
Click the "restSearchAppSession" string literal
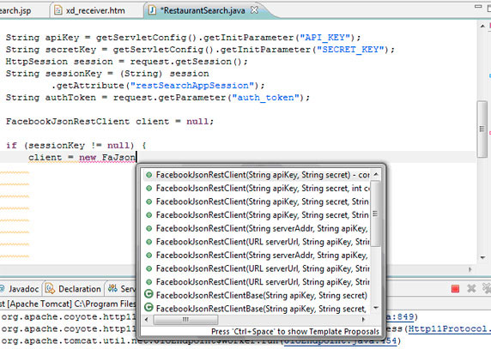[x=192, y=86]
